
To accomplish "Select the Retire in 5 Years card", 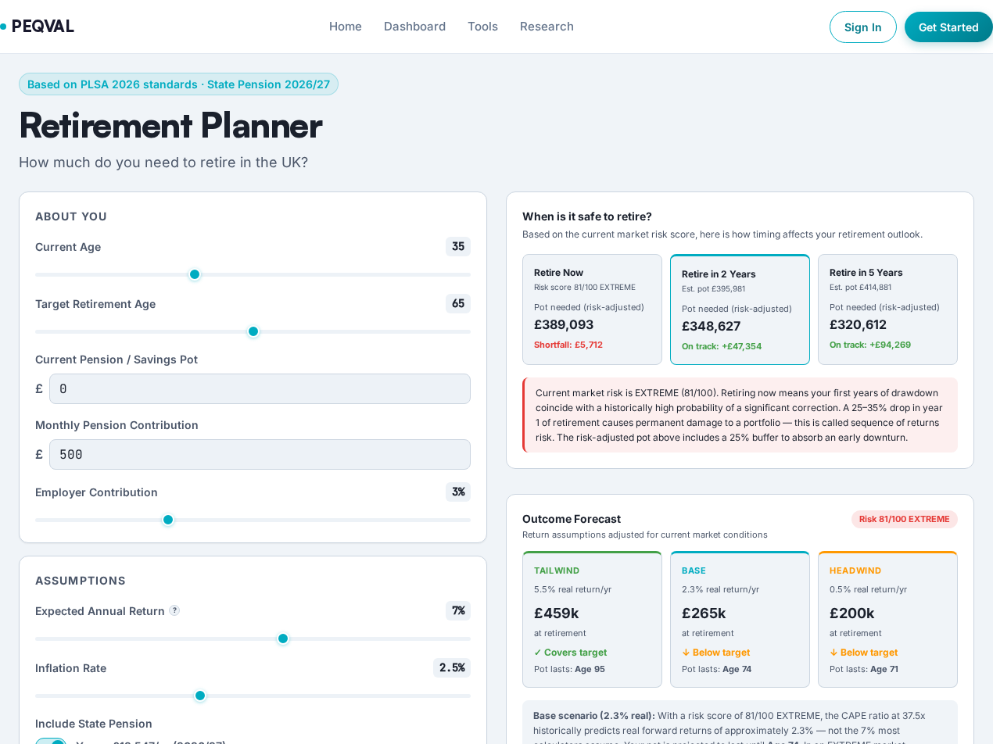I will [887, 309].
